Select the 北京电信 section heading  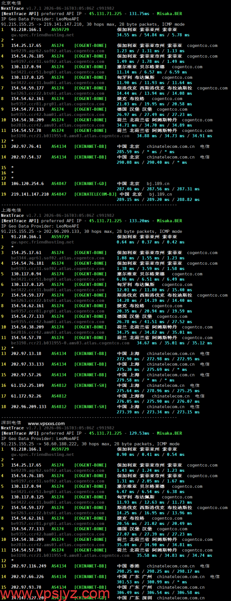point(11,3)
